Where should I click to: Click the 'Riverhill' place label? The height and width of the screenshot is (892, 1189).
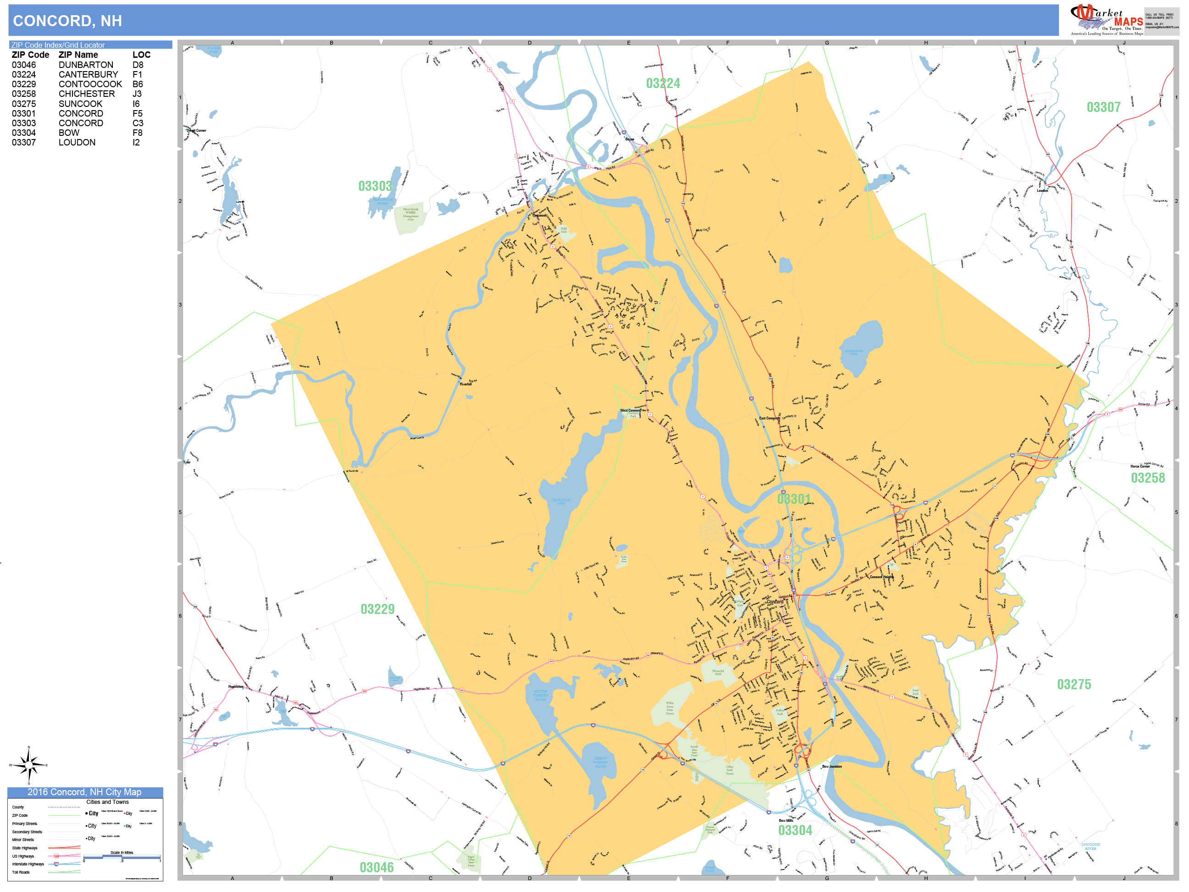(x=466, y=385)
